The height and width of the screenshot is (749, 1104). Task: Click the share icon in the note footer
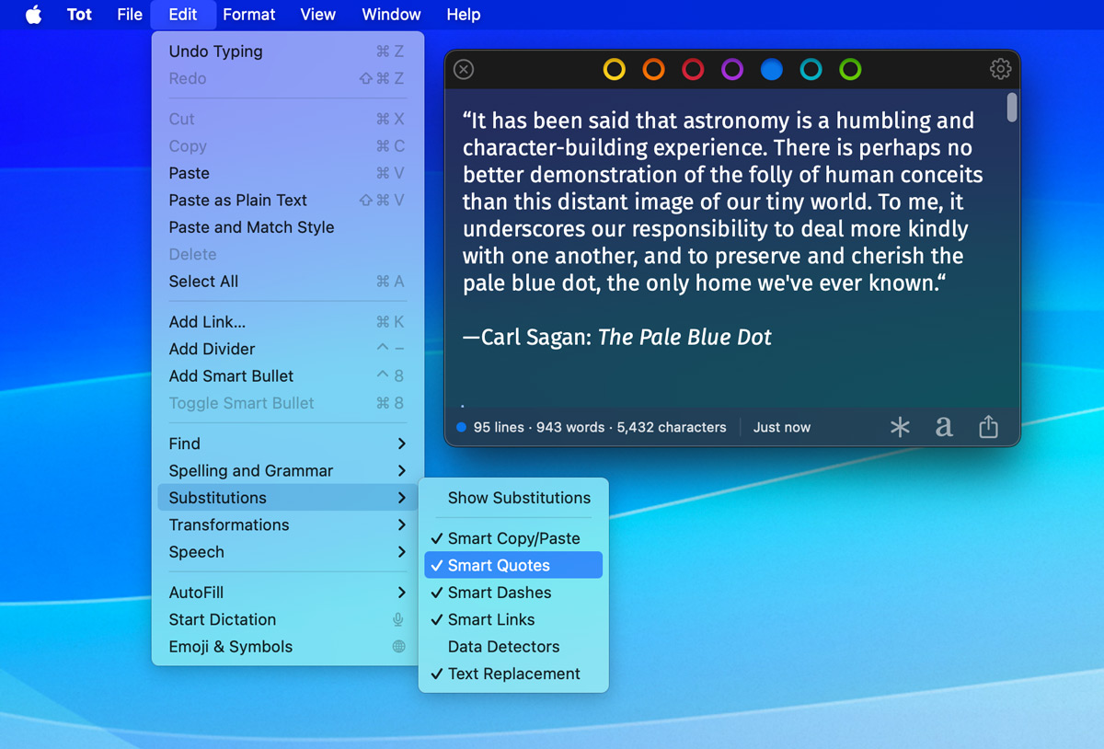click(988, 426)
